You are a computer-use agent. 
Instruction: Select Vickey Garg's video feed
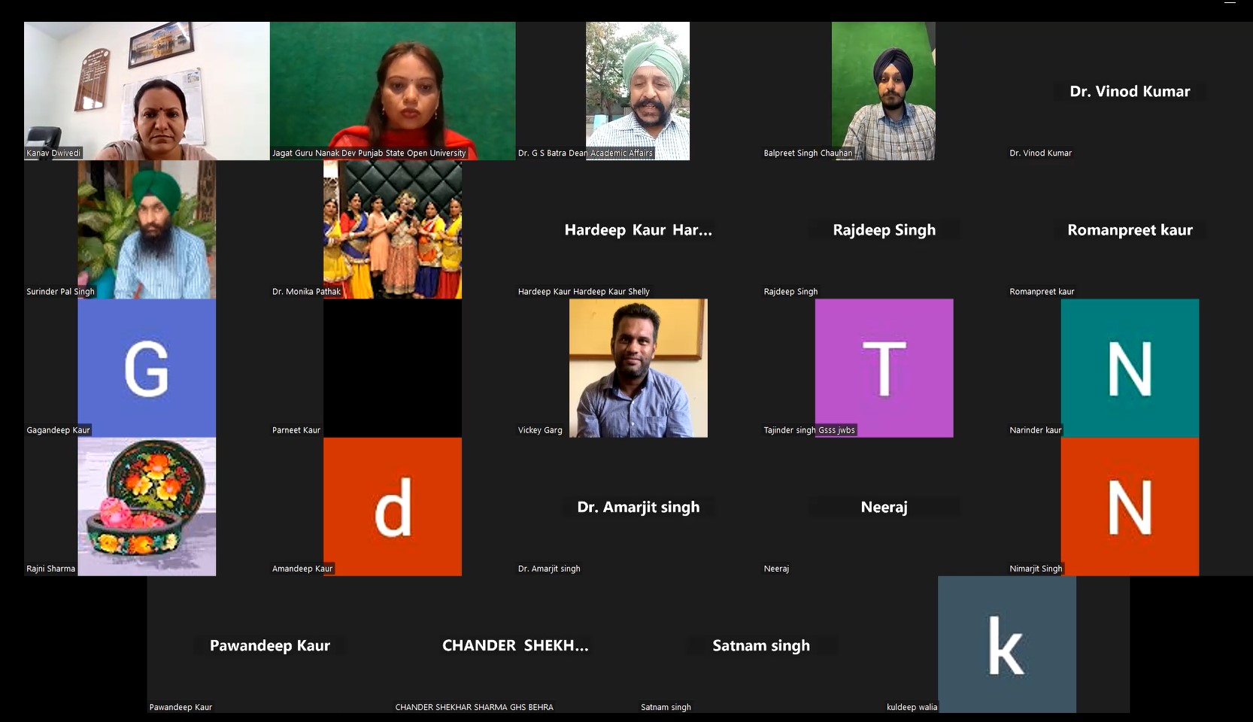coord(638,369)
